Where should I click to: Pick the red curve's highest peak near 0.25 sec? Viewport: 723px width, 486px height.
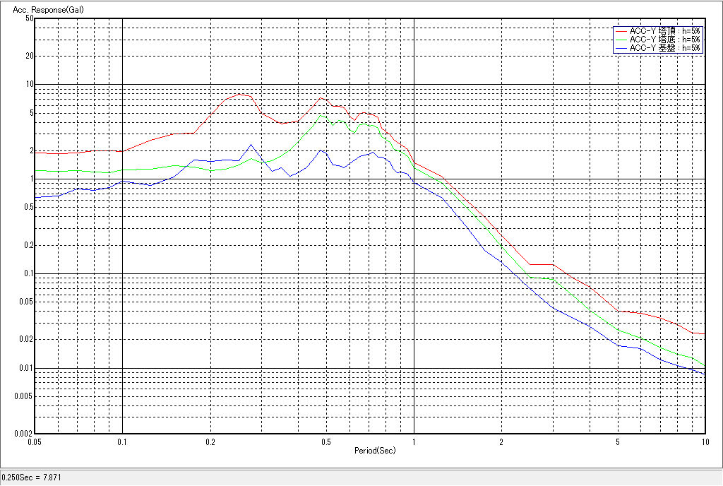[240, 94]
